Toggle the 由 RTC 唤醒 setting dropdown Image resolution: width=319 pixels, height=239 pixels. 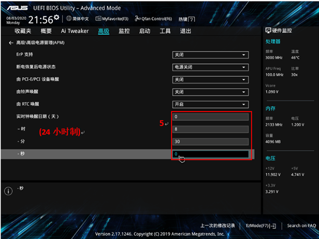click(x=210, y=105)
